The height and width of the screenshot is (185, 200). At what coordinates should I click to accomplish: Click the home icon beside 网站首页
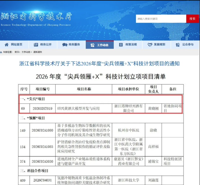click(x=6, y=44)
